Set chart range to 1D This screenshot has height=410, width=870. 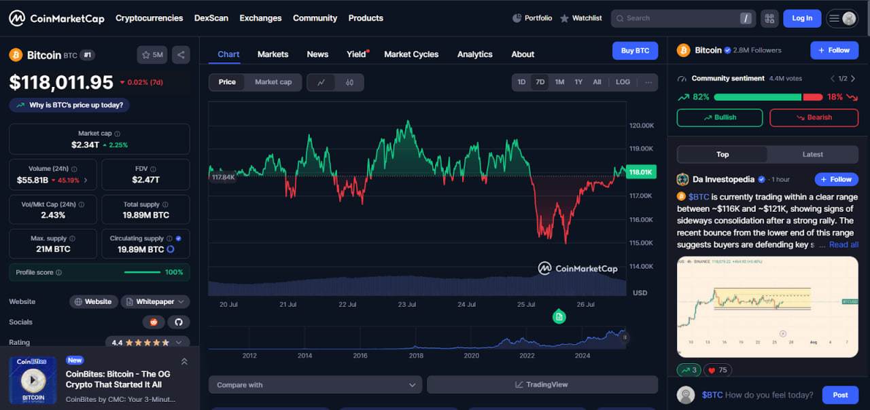[521, 82]
